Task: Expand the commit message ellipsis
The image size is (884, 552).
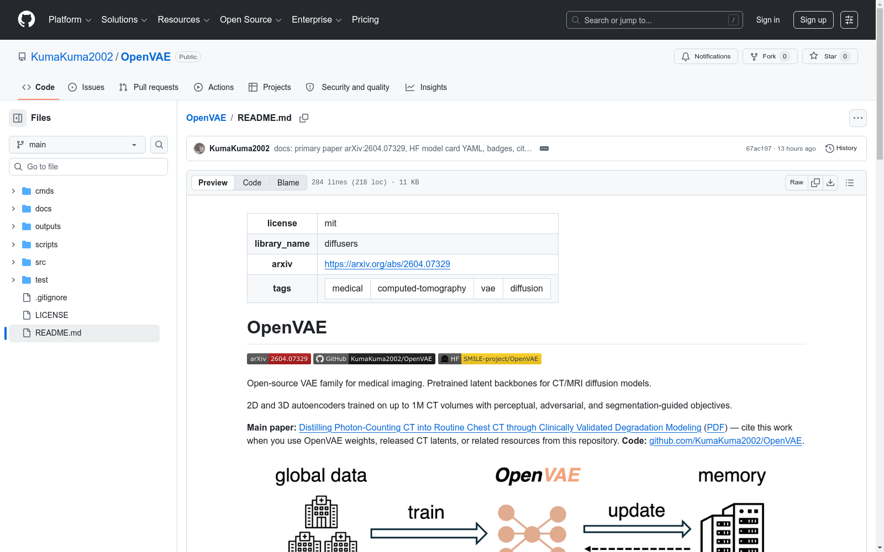Action: (544, 148)
